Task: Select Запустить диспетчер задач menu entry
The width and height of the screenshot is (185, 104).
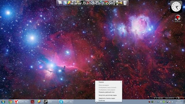Action: pos(109,95)
